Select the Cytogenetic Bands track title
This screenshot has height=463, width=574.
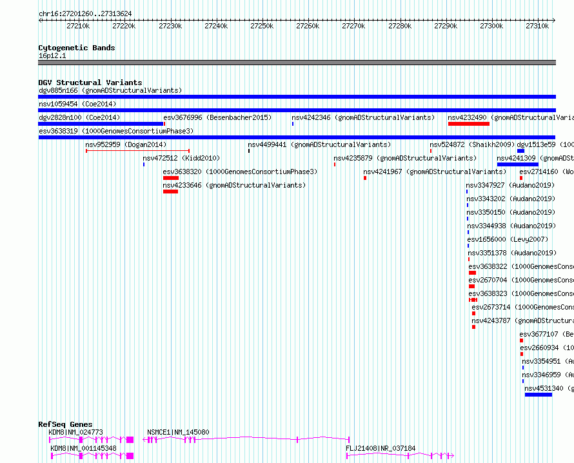[77, 48]
